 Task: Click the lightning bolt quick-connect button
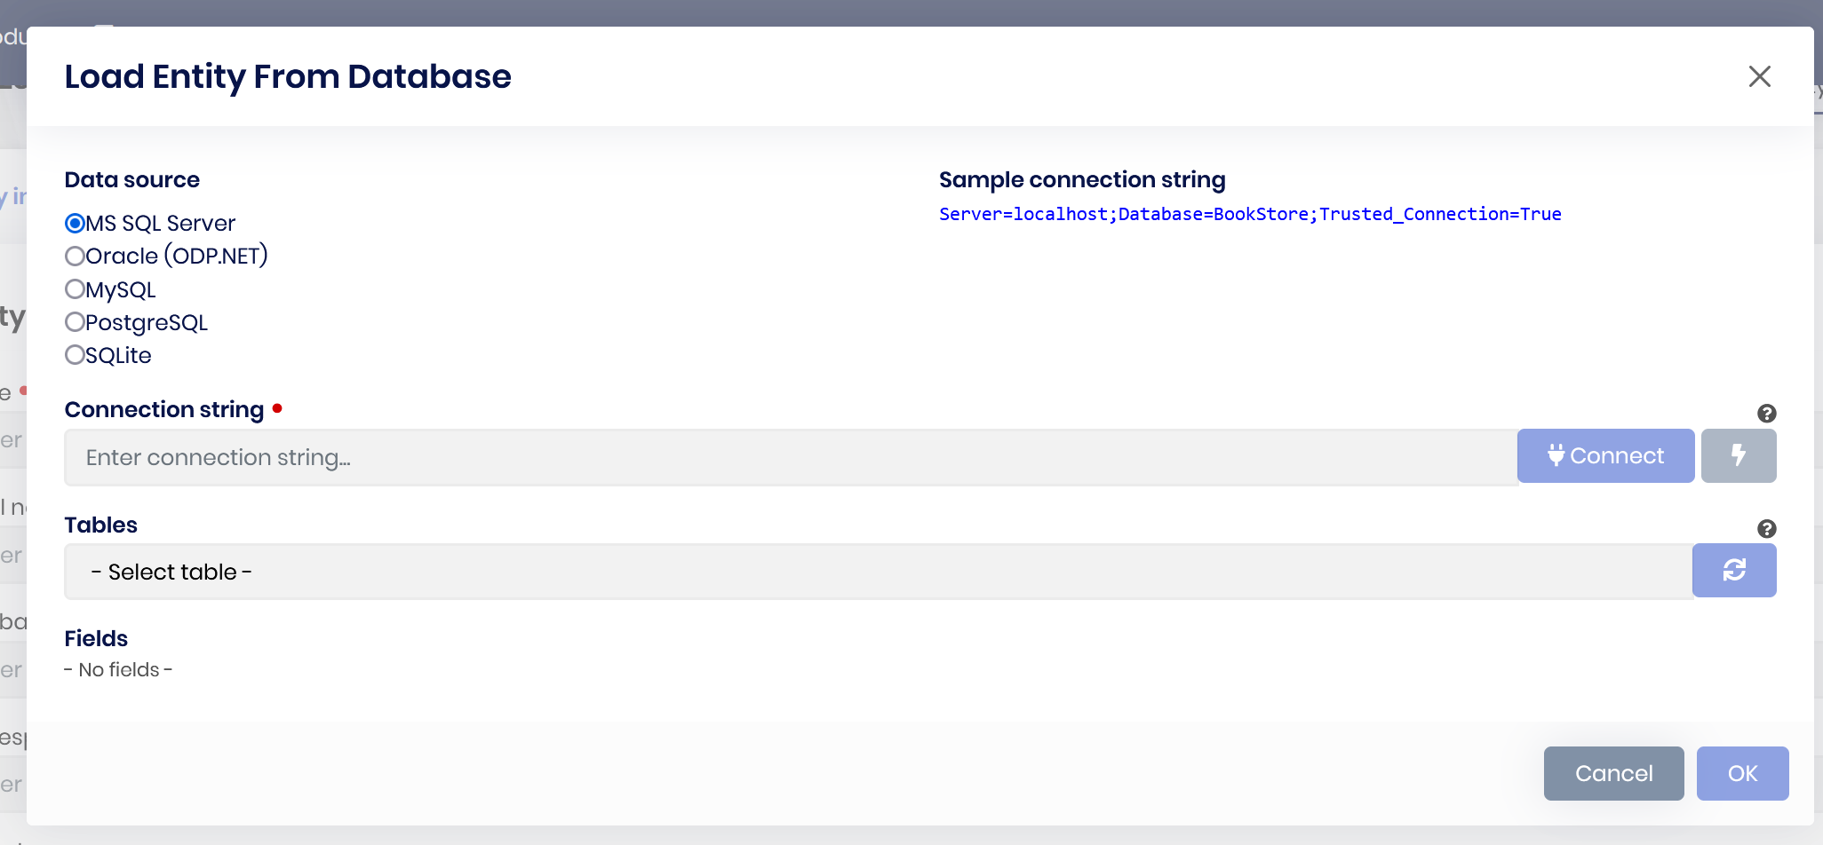click(1739, 456)
